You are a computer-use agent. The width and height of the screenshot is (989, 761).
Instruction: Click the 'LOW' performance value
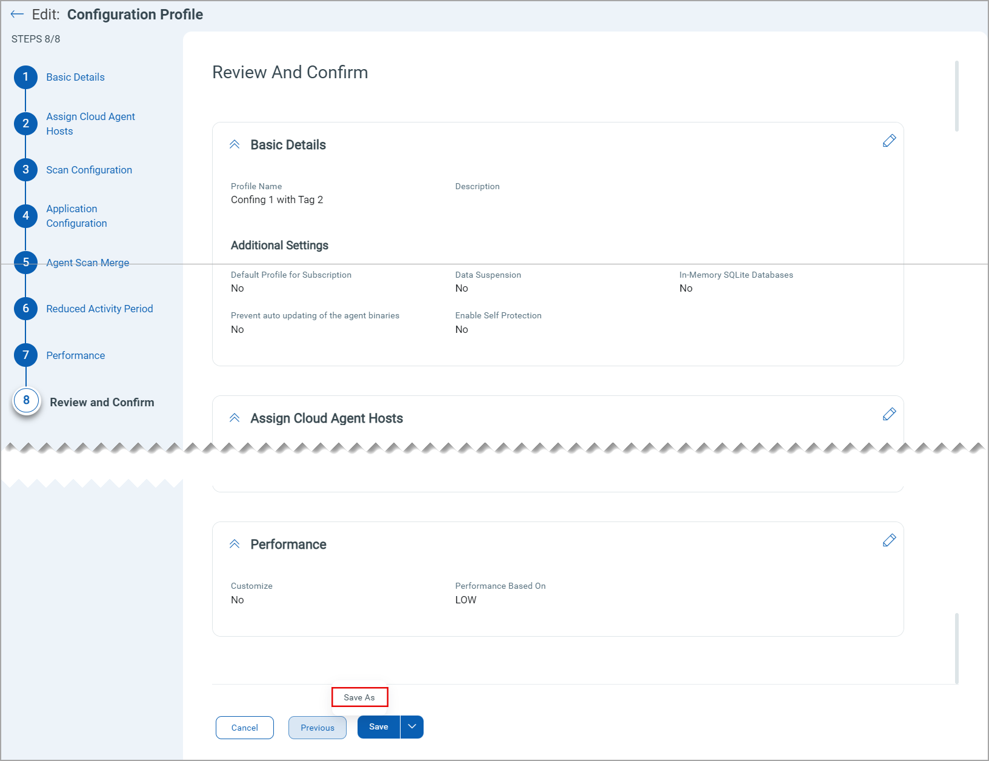pyautogui.click(x=466, y=600)
